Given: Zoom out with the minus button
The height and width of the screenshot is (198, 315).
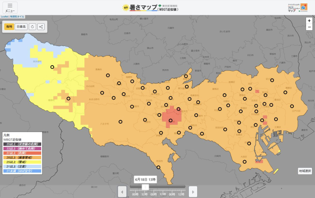Looking at the screenshot, I should click(x=309, y=27).
